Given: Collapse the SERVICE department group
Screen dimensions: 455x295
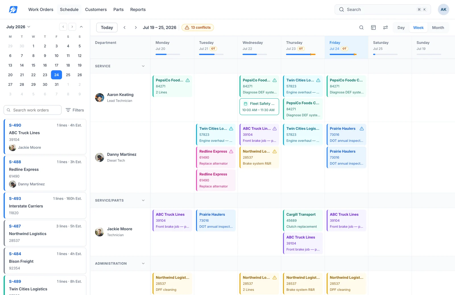Looking at the screenshot, I should (x=143, y=66).
